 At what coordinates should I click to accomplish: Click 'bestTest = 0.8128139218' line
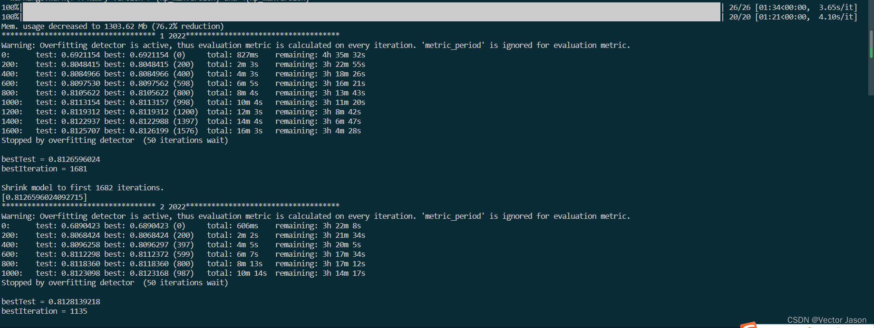[51, 301]
